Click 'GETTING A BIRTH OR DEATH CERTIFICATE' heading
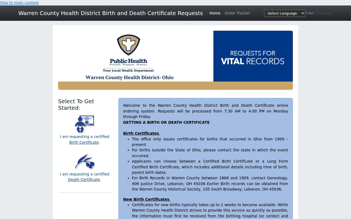This screenshot has width=351, height=219. tap(166, 122)
